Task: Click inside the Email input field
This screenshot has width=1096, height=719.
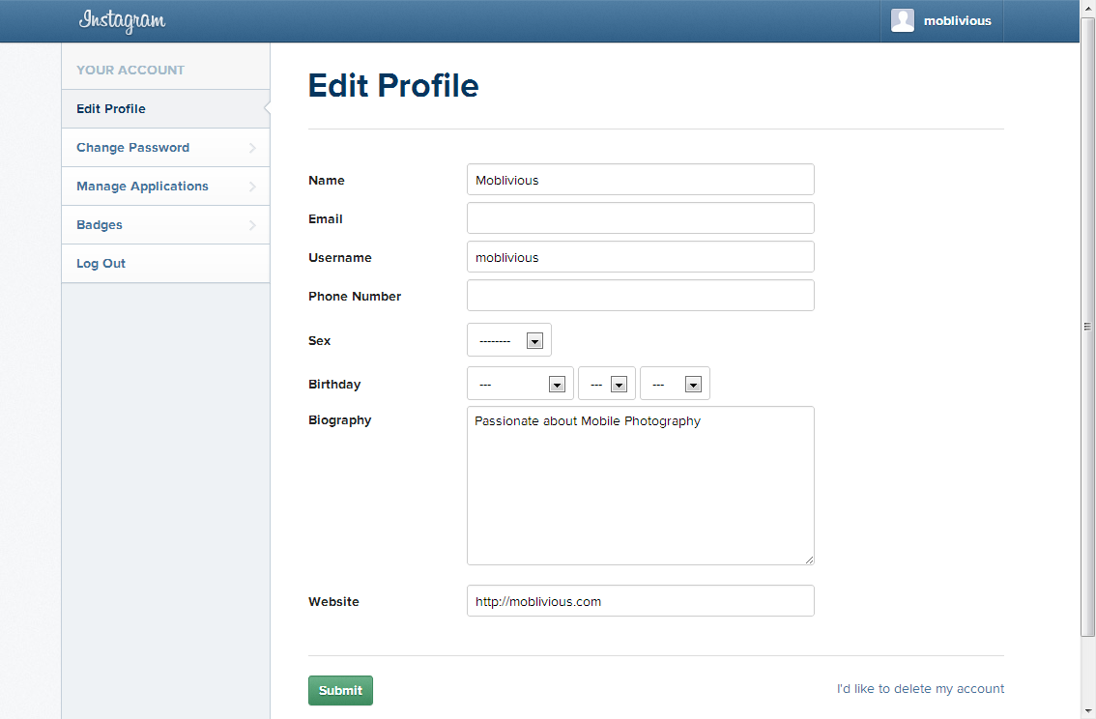Action: [640, 217]
